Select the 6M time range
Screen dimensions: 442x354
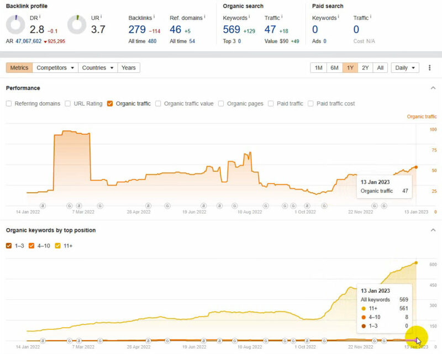click(334, 68)
